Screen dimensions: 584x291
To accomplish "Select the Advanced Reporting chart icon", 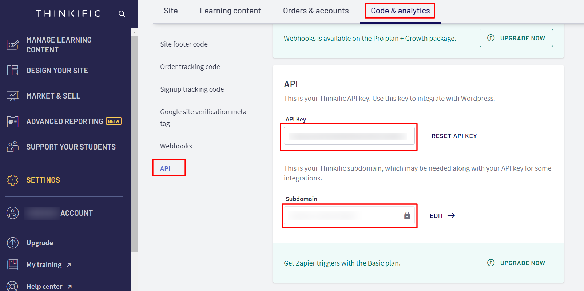I will pyautogui.click(x=13, y=121).
